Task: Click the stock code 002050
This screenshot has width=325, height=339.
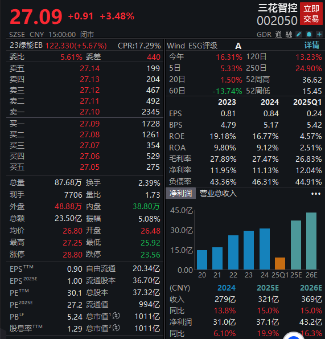Action: point(277,21)
